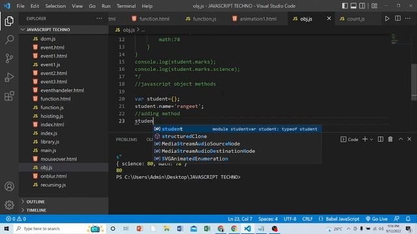Open Customize Layout icon
This screenshot has height=234, width=417.
coord(374,6)
